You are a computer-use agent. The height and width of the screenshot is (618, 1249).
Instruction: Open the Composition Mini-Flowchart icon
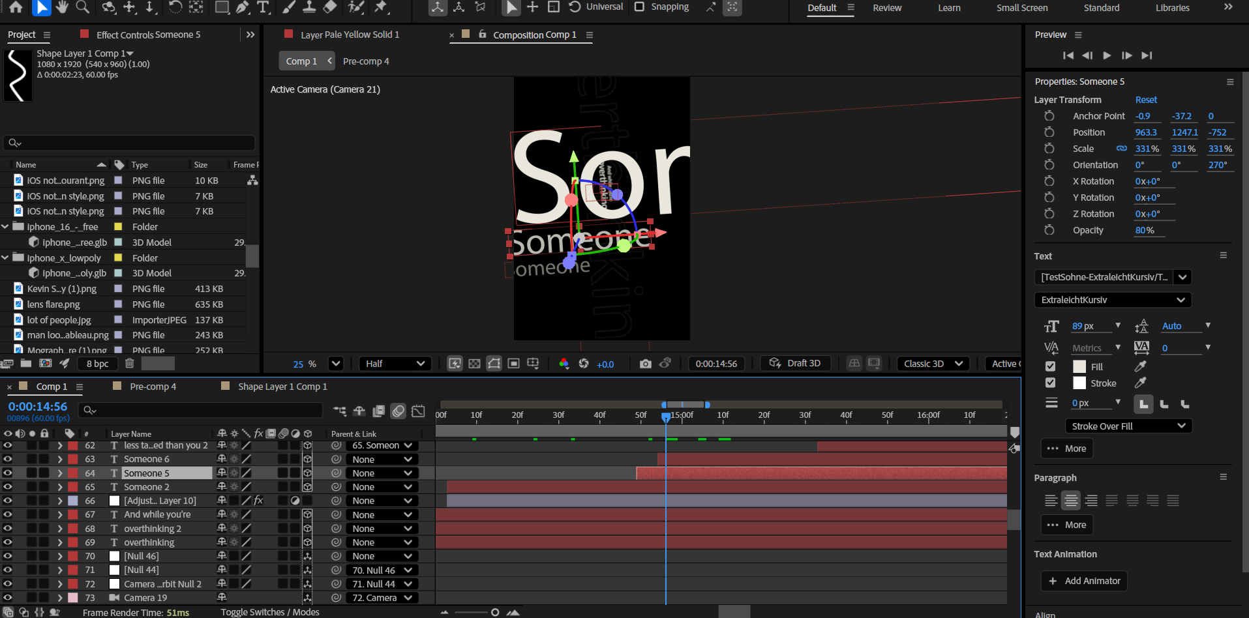pos(340,411)
